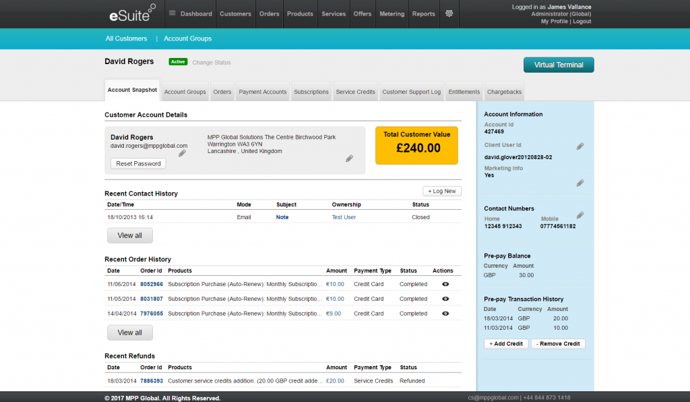Click the Virtual Terminal button
690x402 pixels.
[x=559, y=65]
